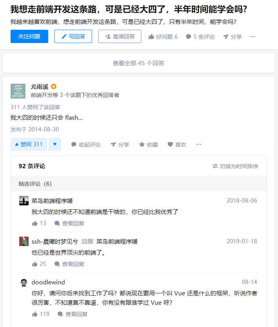Mark answer with 喜欢 heart icon

(x=170, y=144)
